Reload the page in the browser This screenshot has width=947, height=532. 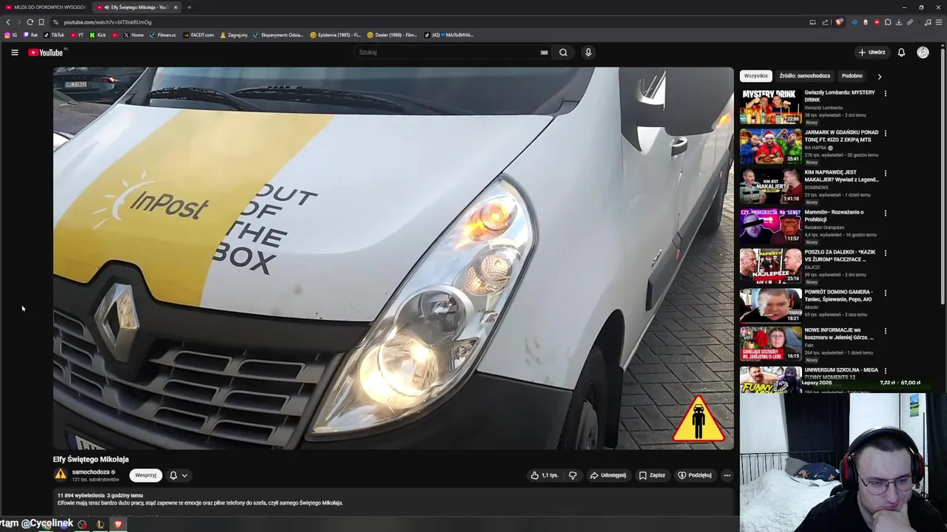[x=30, y=22]
